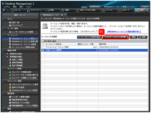151x113 pixels.
Task: Go back with the left arrow icon
Action: [4, 10]
